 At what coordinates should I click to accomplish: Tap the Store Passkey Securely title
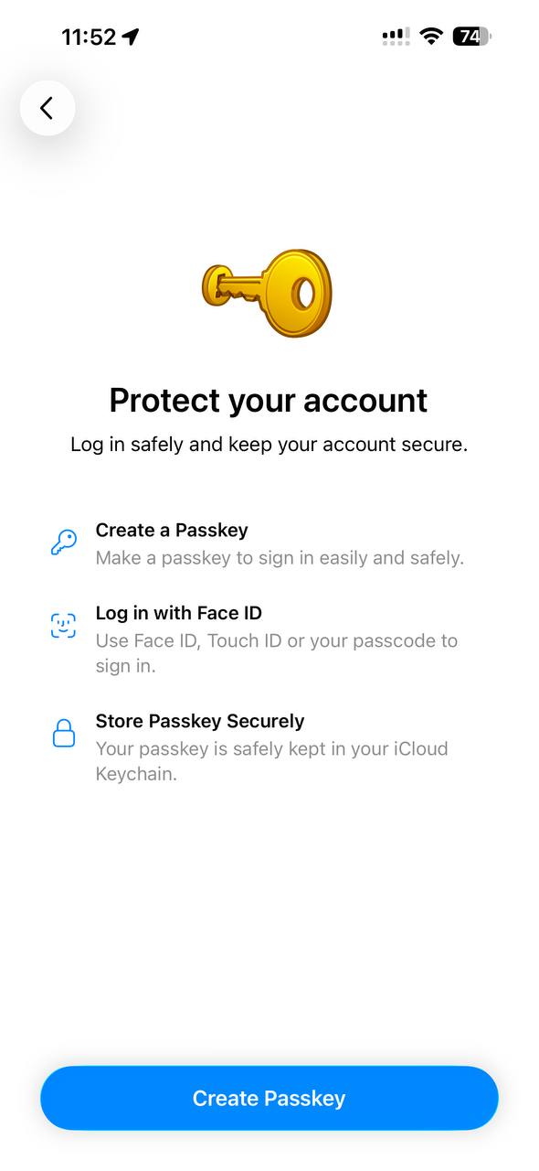tap(200, 721)
